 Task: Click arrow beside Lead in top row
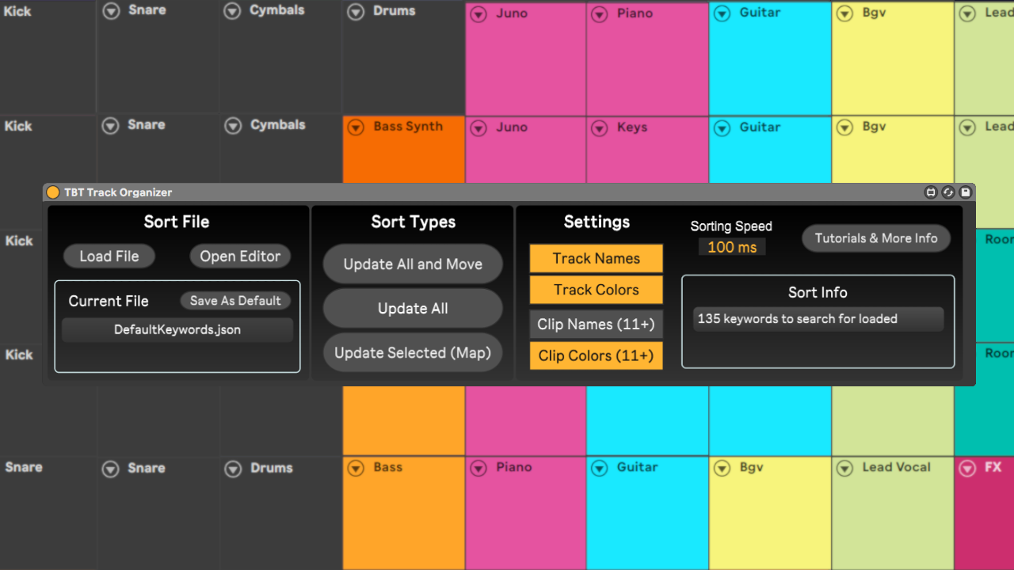coord(967,13)
